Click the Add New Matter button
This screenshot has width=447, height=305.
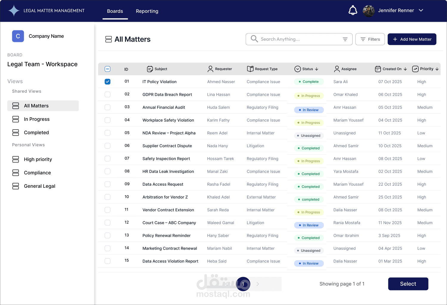pyautogui.click(x=412, y=39)
